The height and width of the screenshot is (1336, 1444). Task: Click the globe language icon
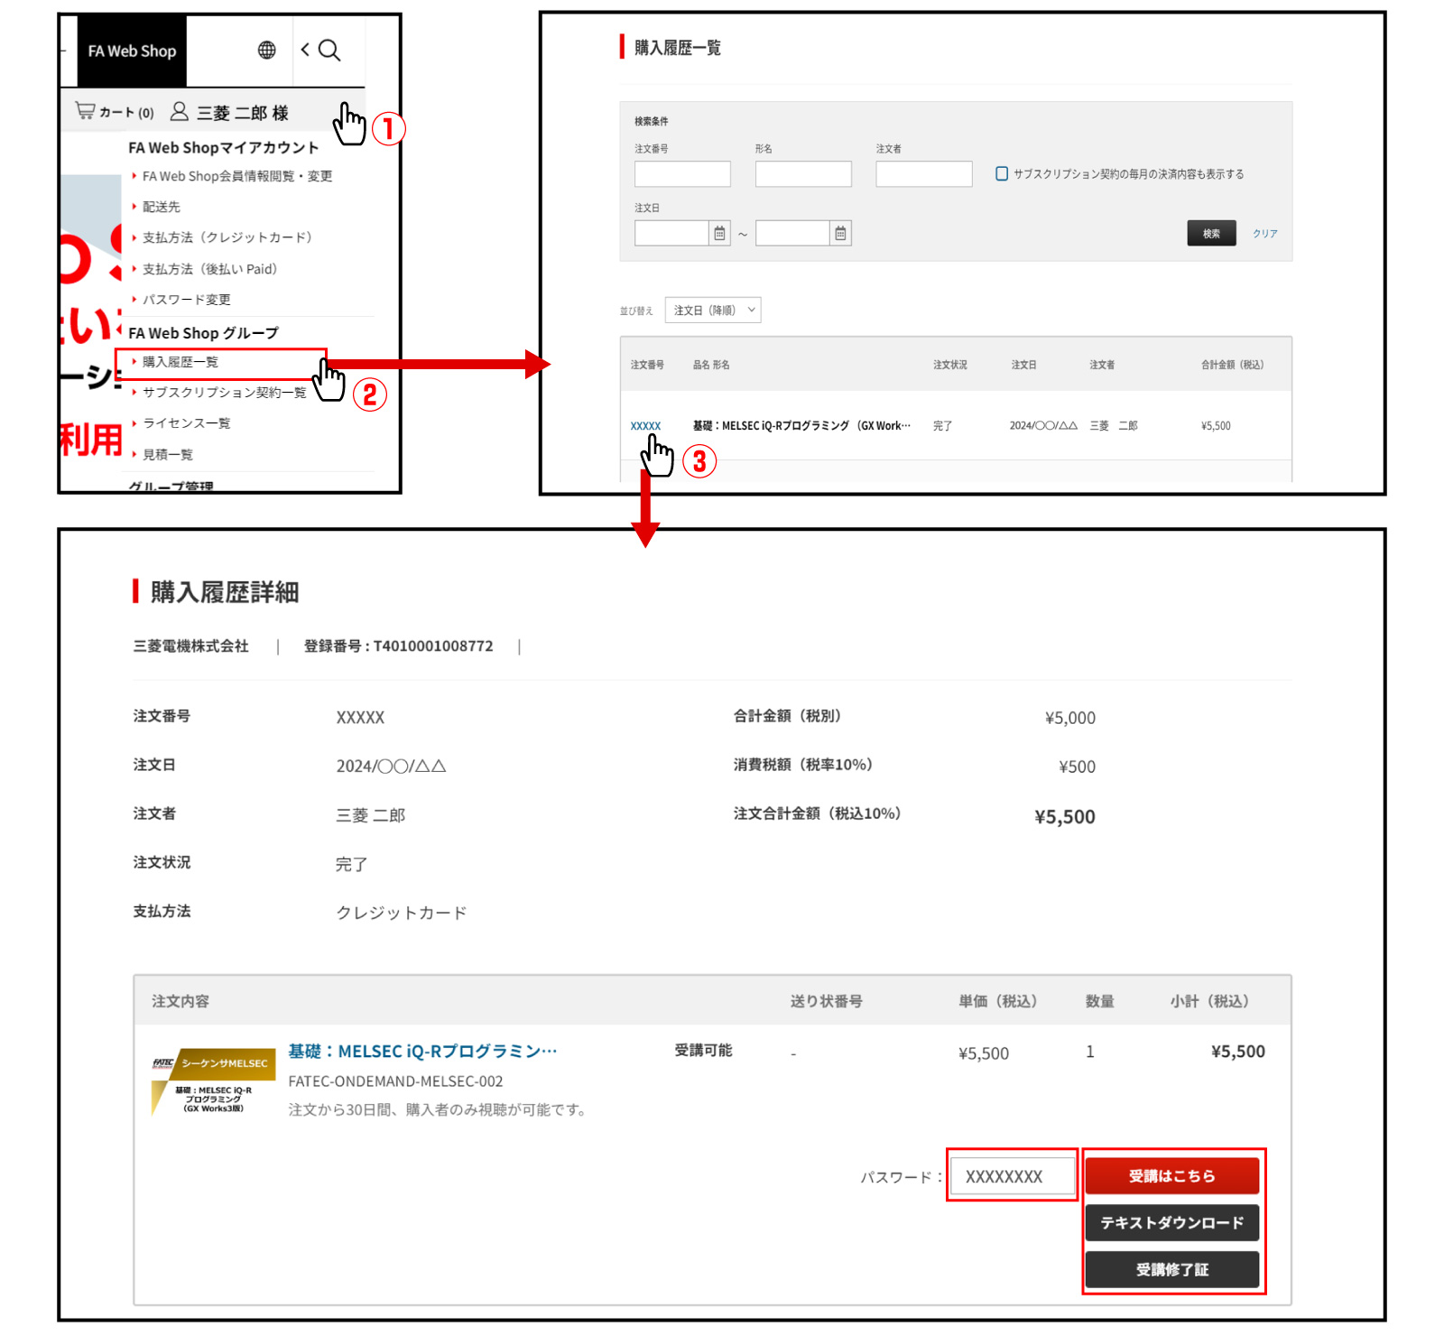[266, 51]
